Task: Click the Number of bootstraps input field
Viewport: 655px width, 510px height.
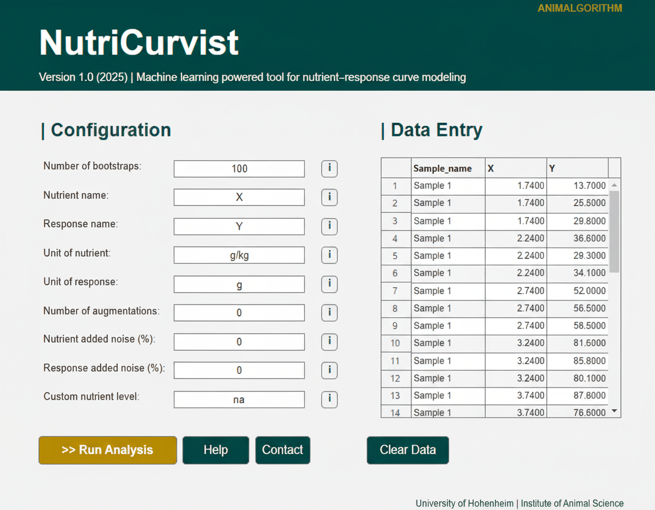Action: 239,168
